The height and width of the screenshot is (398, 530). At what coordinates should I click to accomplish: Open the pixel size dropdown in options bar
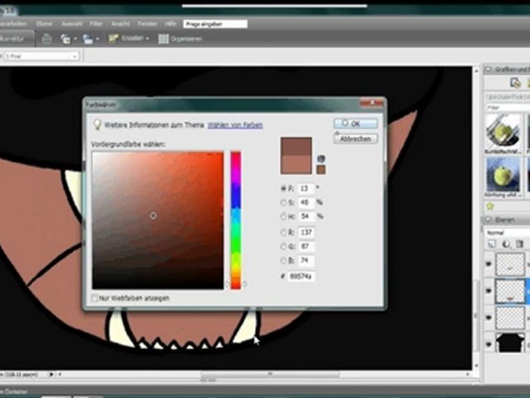pyautogui.click(x=40, y=56)
